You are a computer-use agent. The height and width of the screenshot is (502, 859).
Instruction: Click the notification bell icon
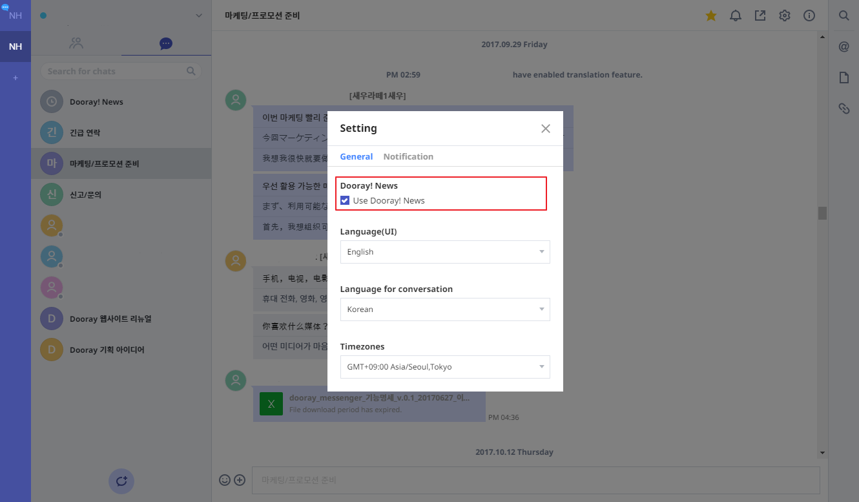(x=736, y=16)
